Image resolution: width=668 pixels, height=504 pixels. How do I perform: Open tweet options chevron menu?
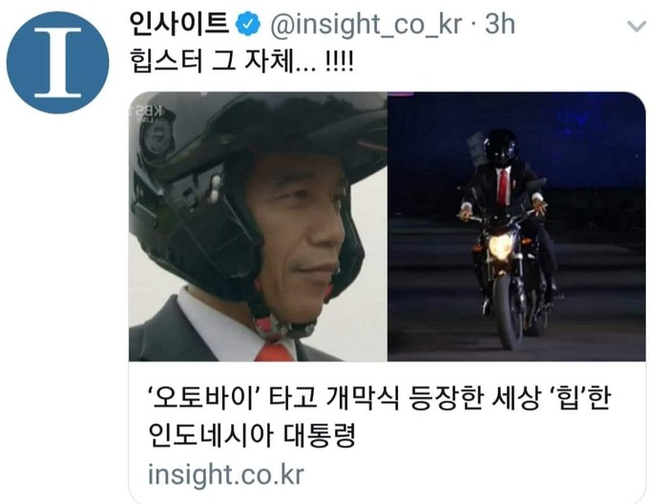pyautogui.click(x=637, y=26)
